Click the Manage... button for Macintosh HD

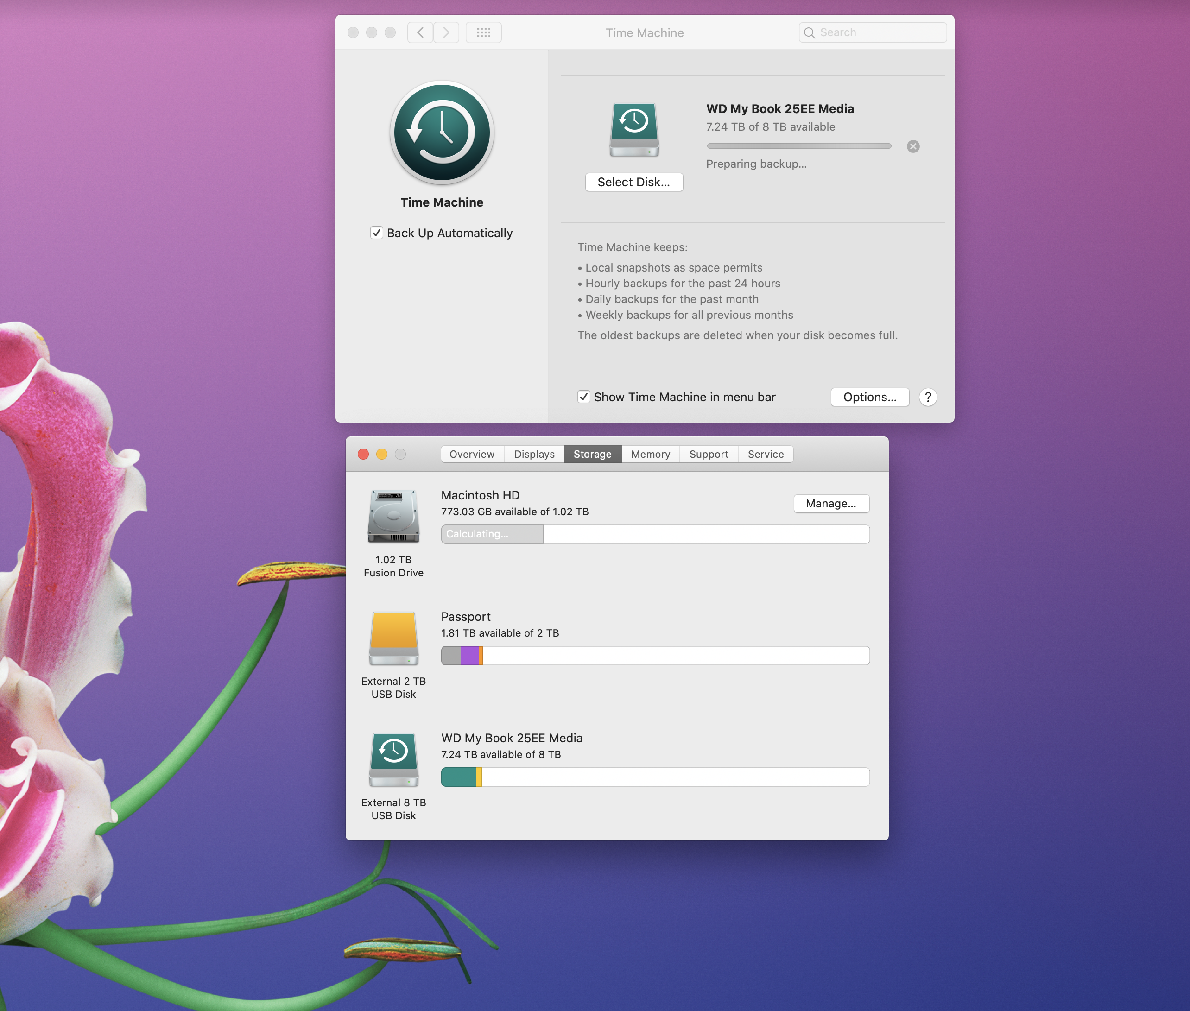tap(830, 504)
